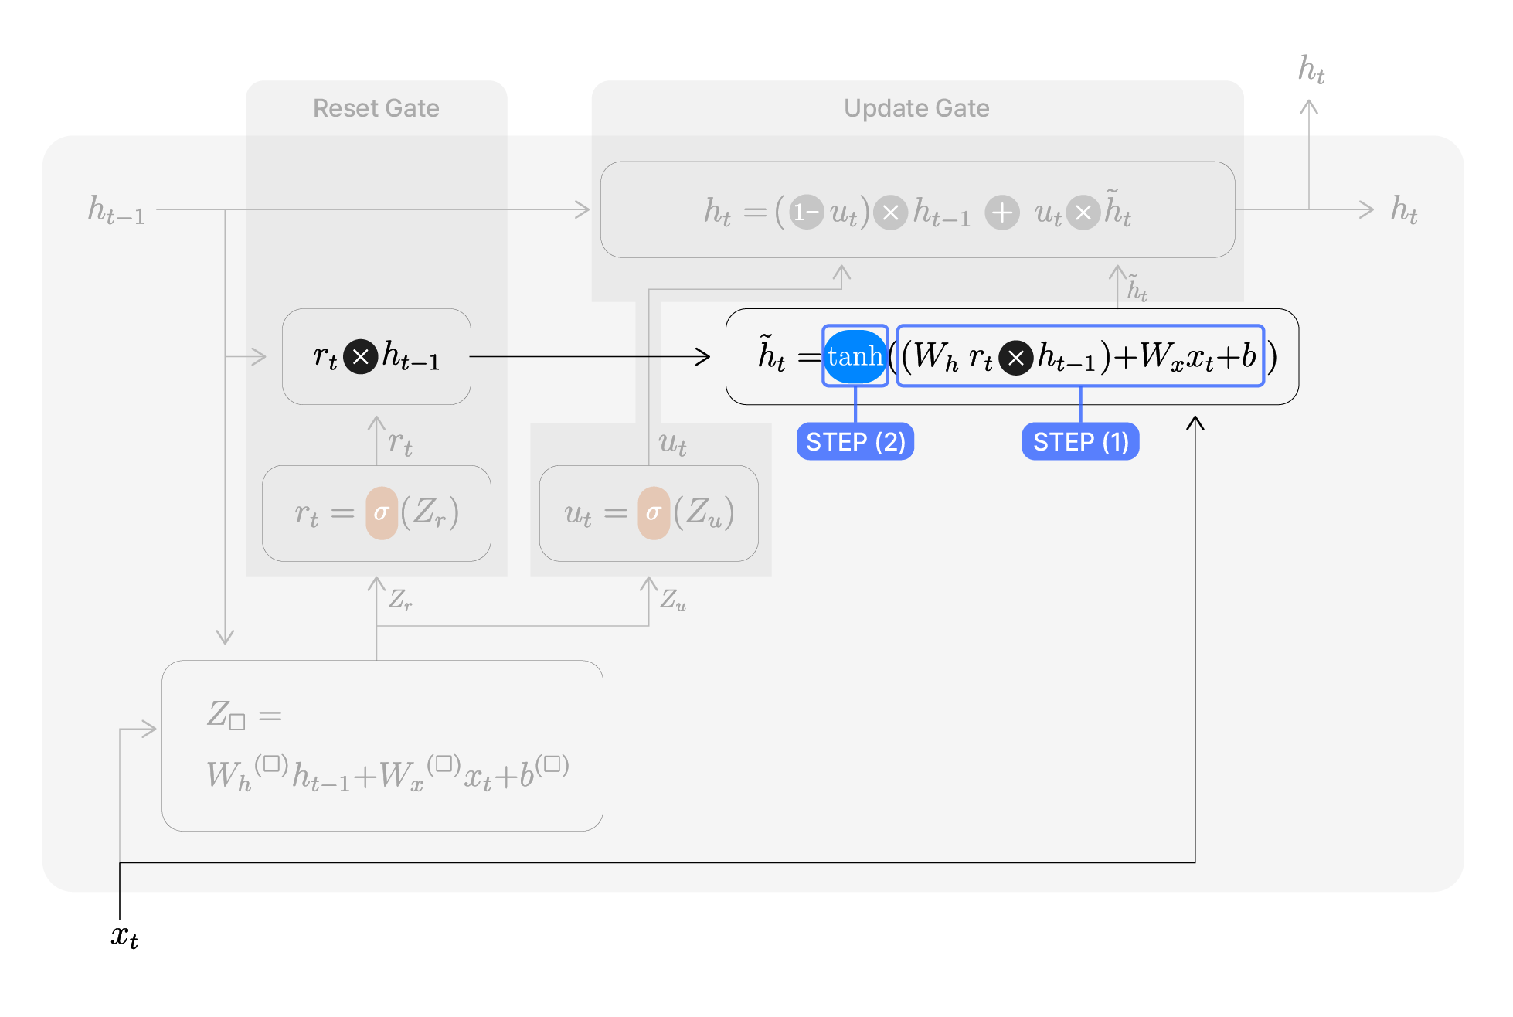Click the sigma pill in the r_t equation

click(382, 513)
